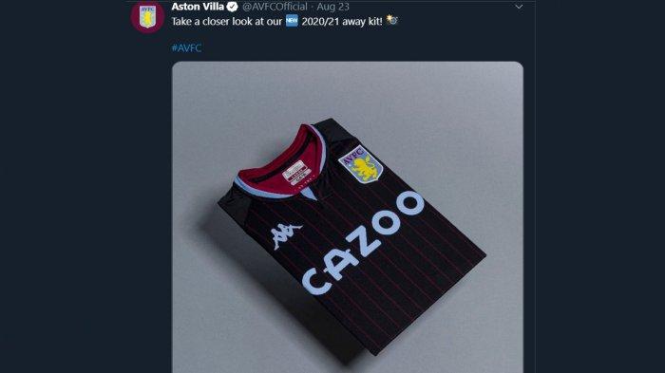This screenshot has width=665, height=373.
Task: Click the dark margin left of tweet
Action: (64, 186)
